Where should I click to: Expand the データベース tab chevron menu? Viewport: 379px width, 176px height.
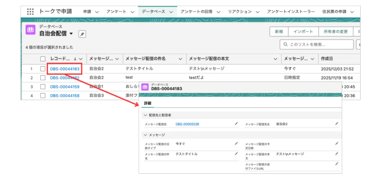click(x=171, y=12)
